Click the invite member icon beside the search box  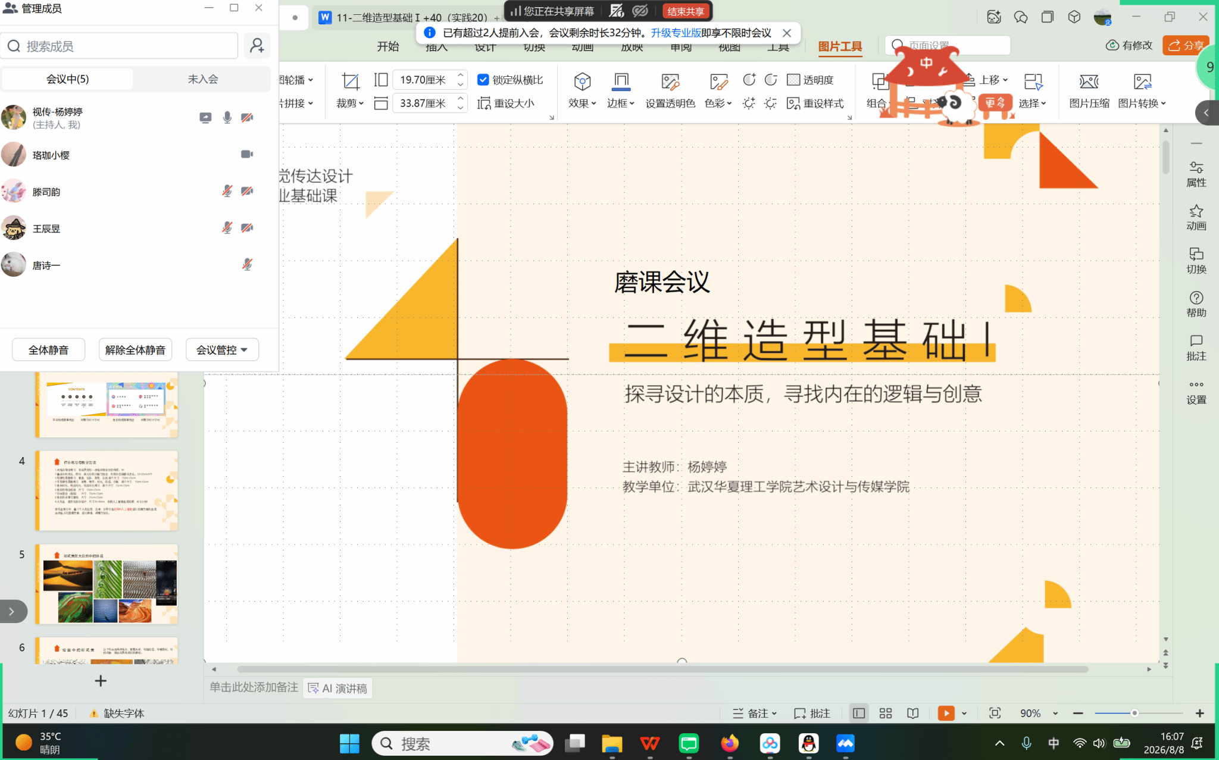257,46
